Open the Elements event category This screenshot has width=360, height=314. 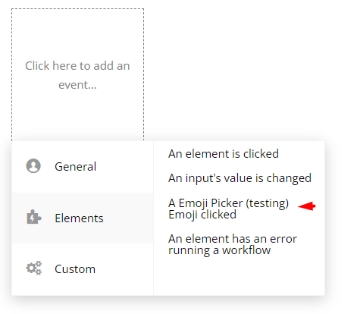pos(83,218)
